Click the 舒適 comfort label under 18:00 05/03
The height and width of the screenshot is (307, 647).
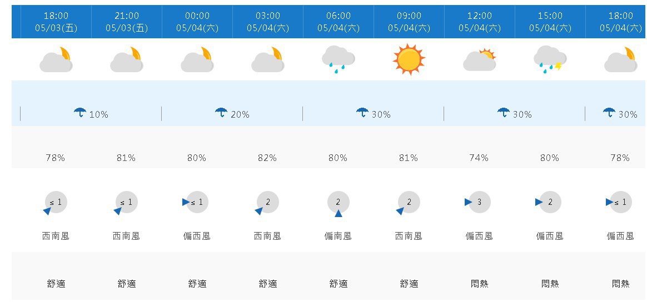pyautogui.click(x=56, y=284)
